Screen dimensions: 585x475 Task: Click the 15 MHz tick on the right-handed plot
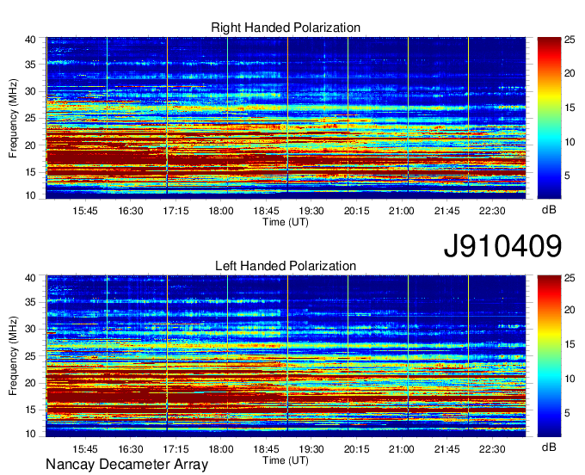click(30, 172)
